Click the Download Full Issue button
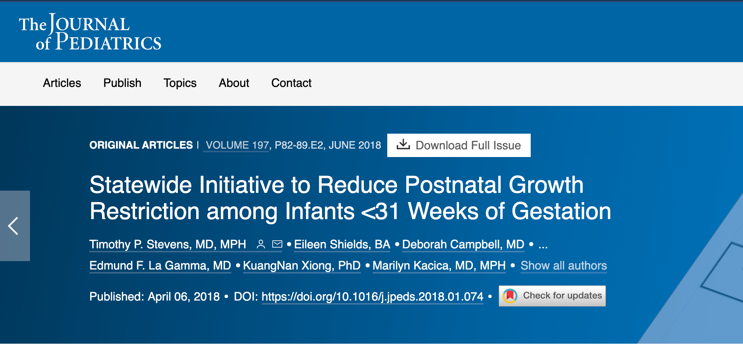 point(459,145)
